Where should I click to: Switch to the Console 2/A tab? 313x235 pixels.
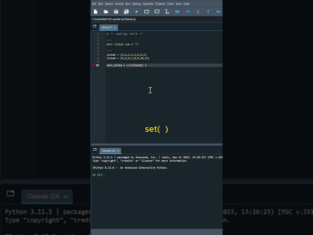click(x=109, y=151)
